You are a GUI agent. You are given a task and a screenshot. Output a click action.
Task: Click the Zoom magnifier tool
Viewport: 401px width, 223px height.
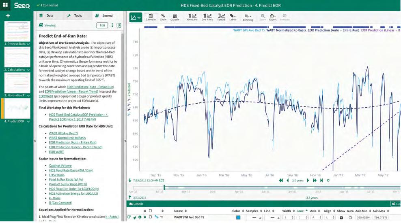[263, 17]
